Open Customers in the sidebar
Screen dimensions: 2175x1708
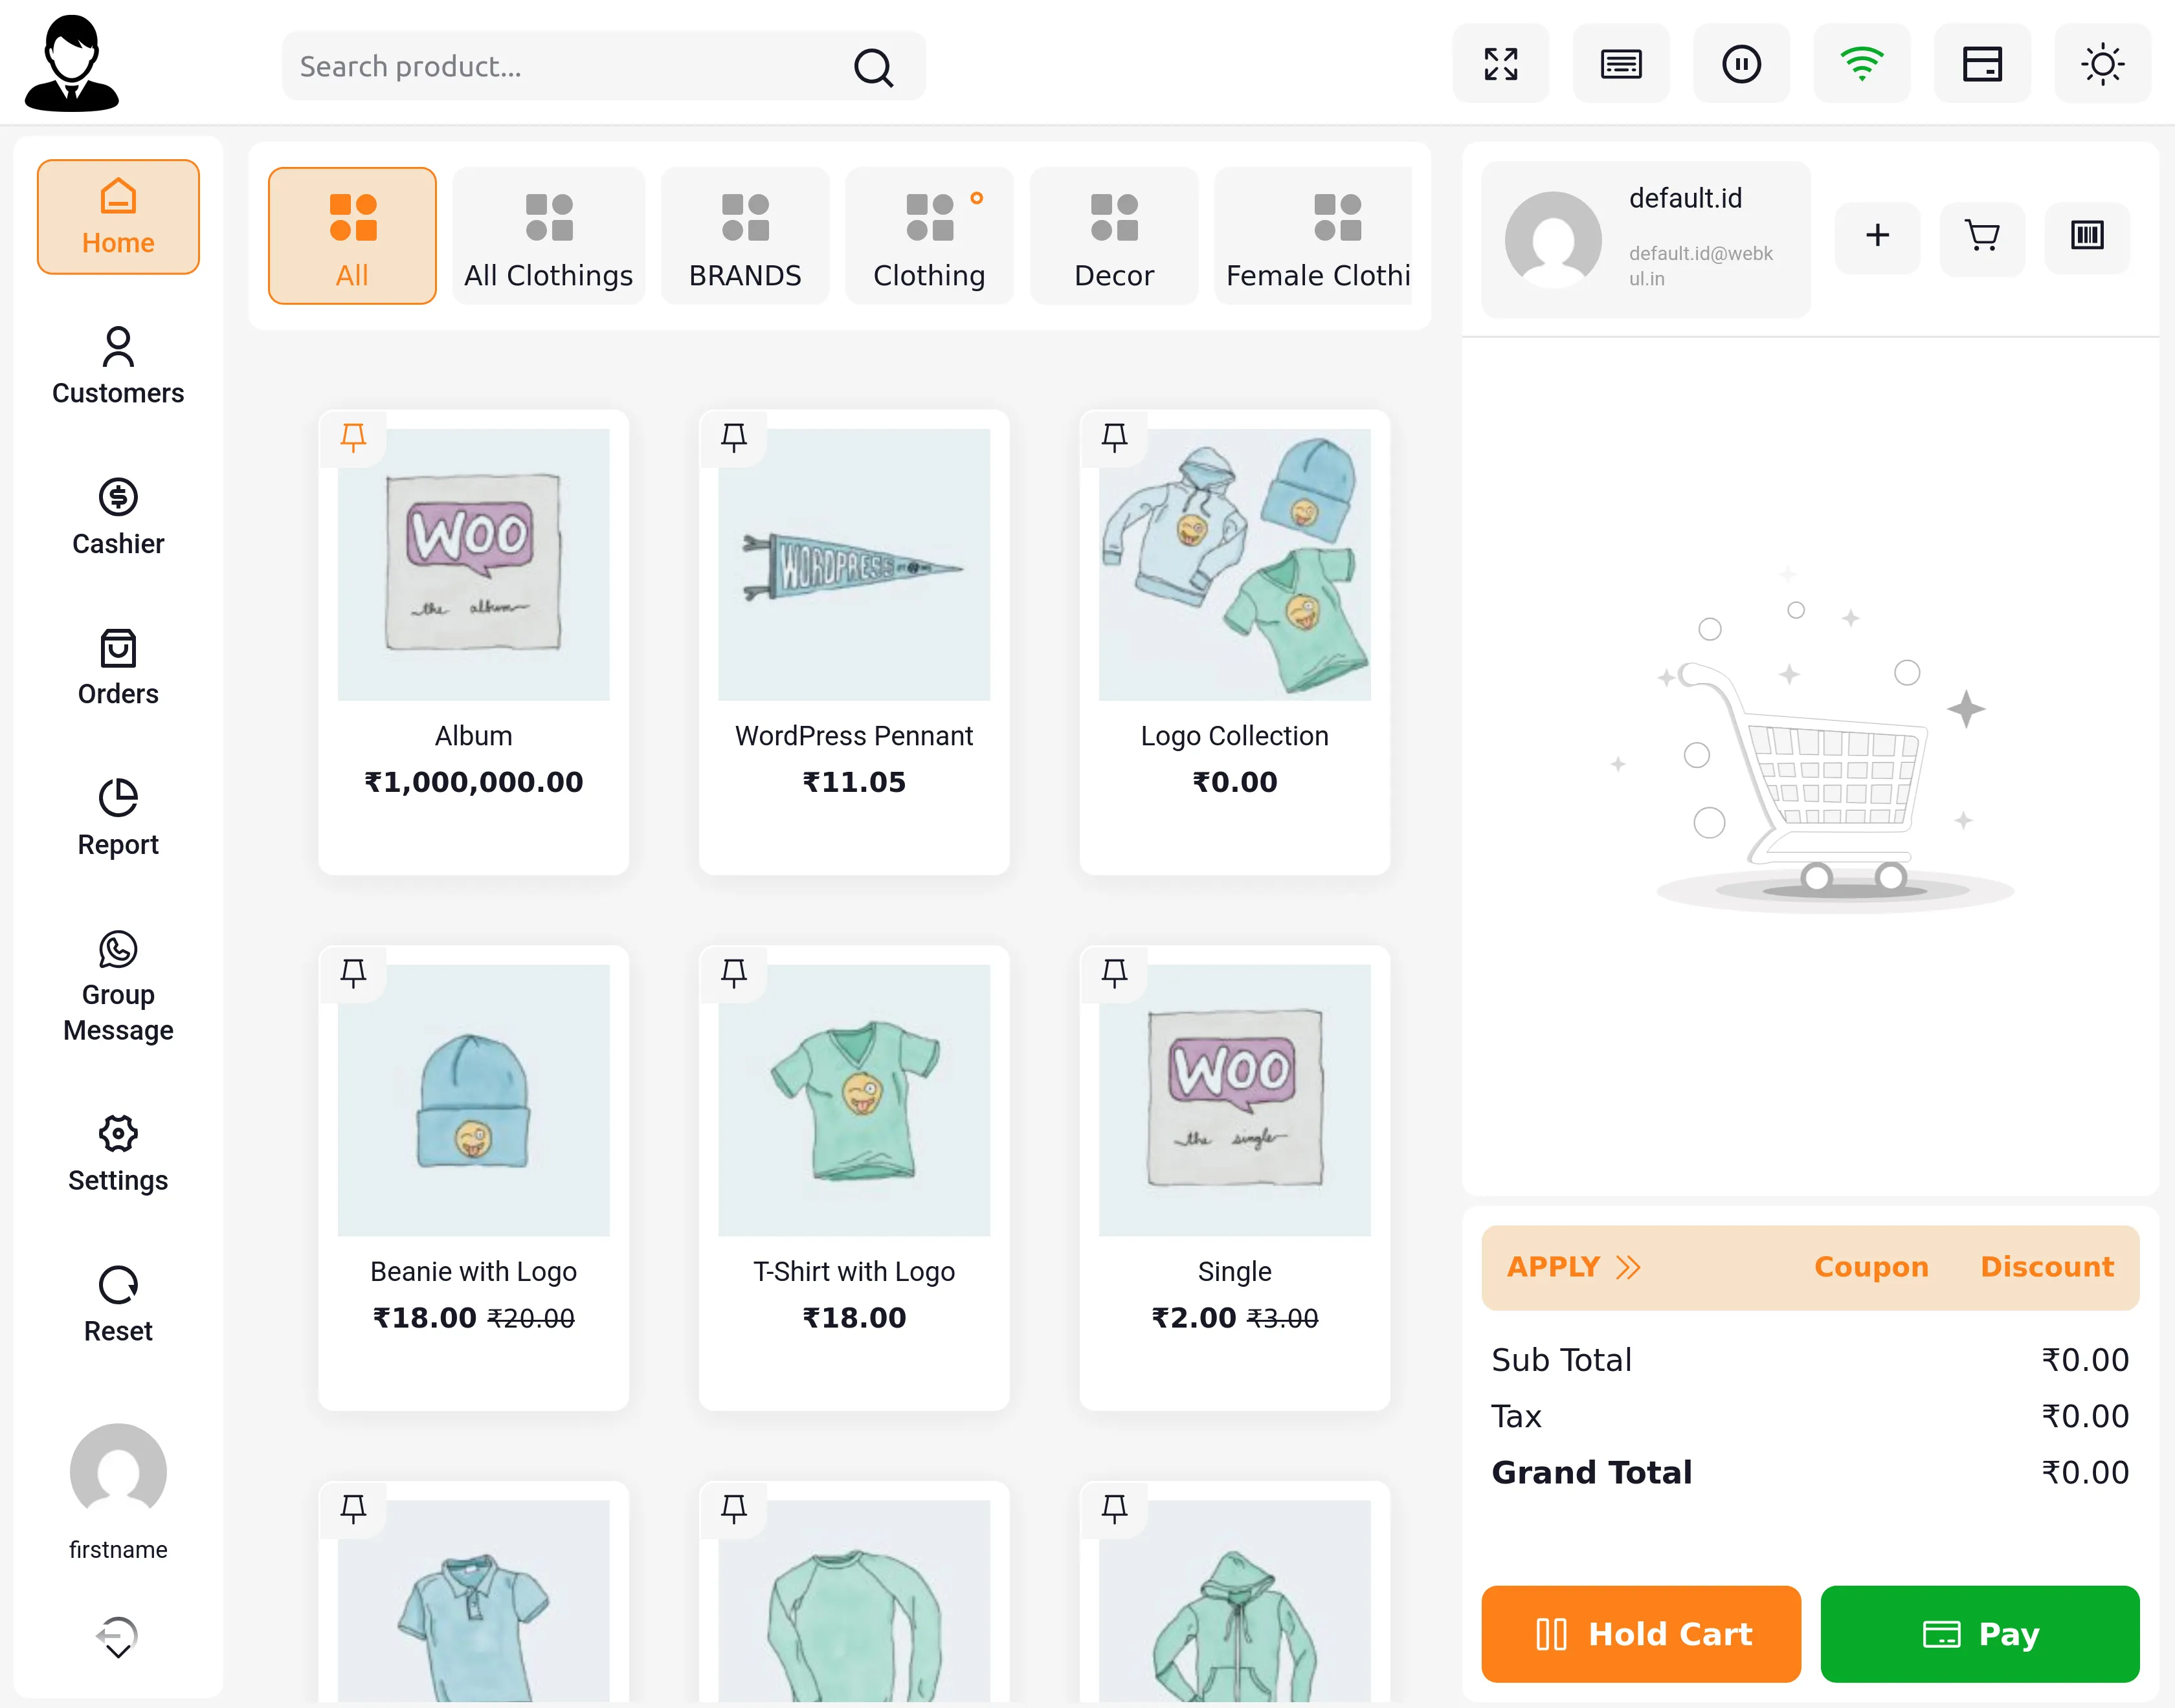click(x=118, y=366)
